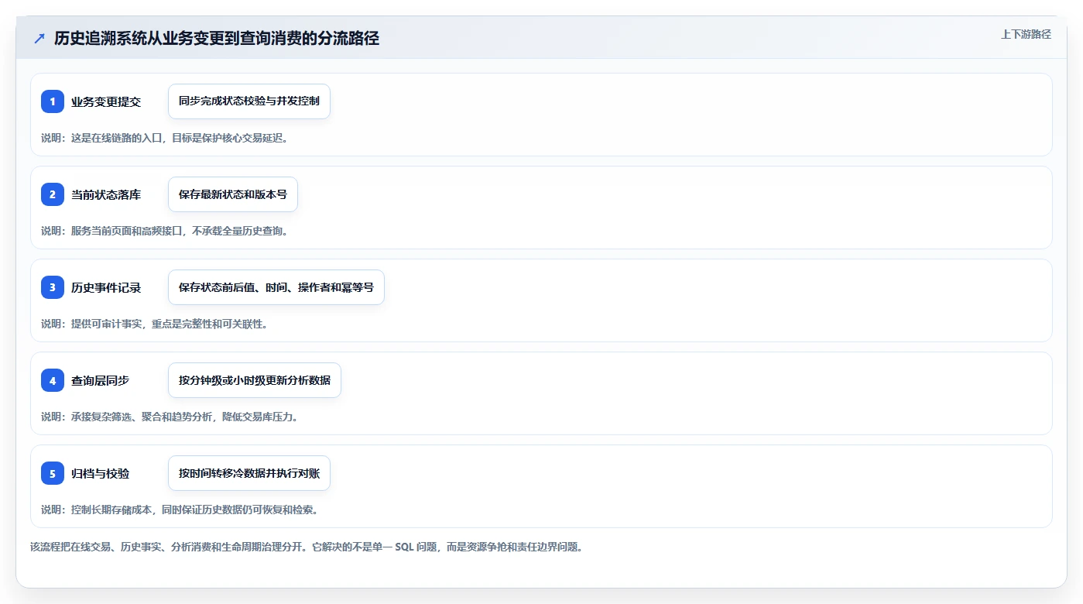
Task: Click the 保存最新状态和版本号 chip
Action: [x=233, y=194]
